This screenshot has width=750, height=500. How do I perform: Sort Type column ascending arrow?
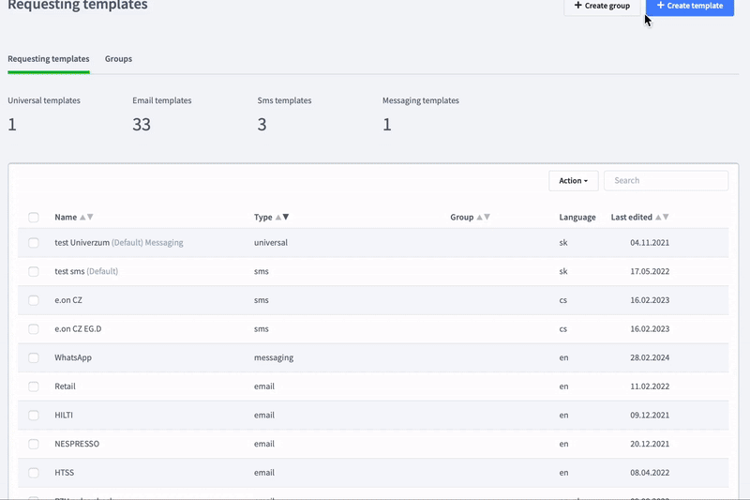coord(277,218)
